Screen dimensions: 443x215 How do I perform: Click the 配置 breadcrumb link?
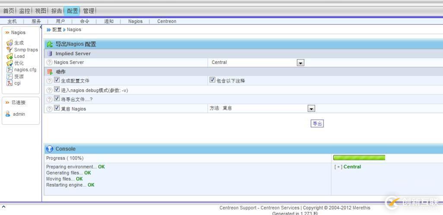(57, 30)
